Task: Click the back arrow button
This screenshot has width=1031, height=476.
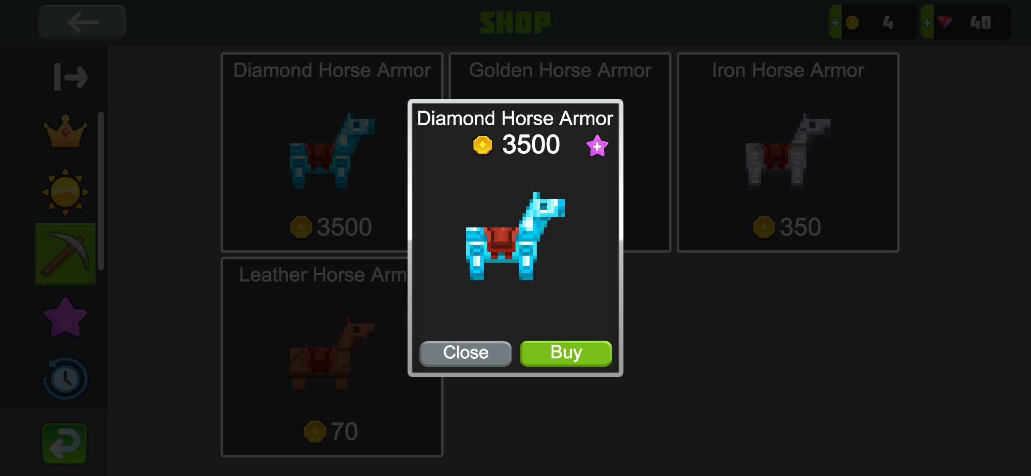Action: (82, 22)
